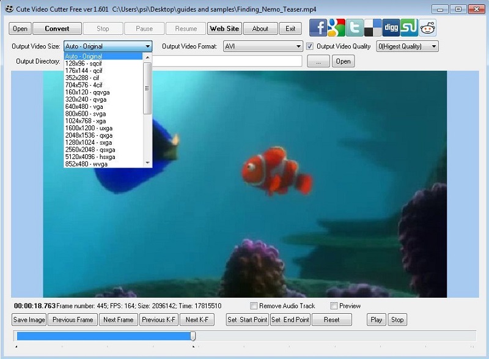
Task: Select 352x288 - cif size
Action: pyautogui.click(x=103, y=78)
